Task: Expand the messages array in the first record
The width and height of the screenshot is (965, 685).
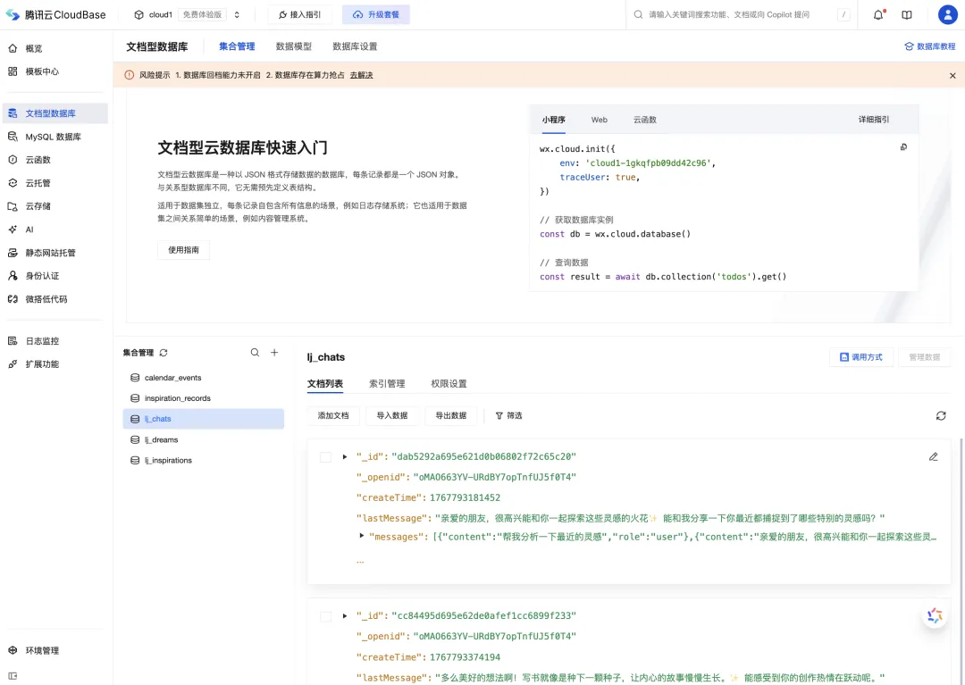Action: (361, 538)
